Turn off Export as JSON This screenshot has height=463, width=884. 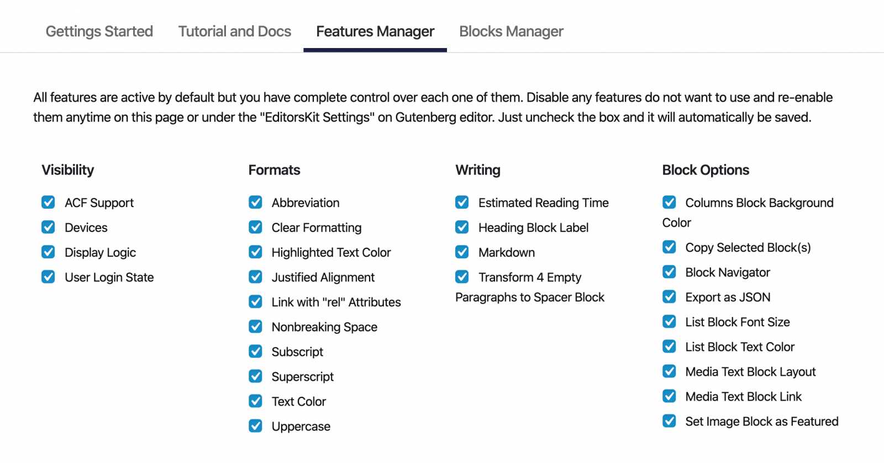click(669, 297)
